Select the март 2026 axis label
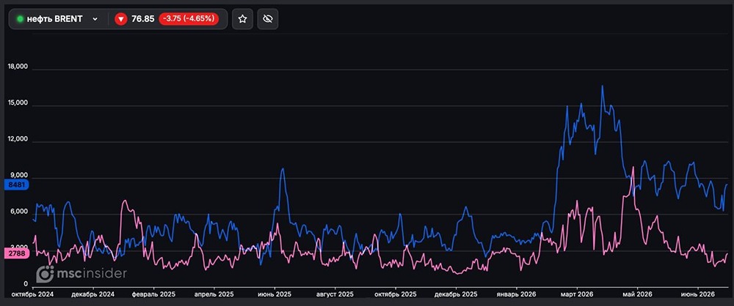The width and height of the screenshot is (734, 306). tap(577, 294)
